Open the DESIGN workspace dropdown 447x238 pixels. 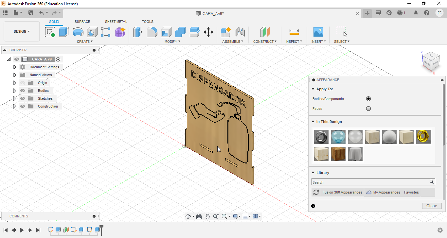(22, 31)
